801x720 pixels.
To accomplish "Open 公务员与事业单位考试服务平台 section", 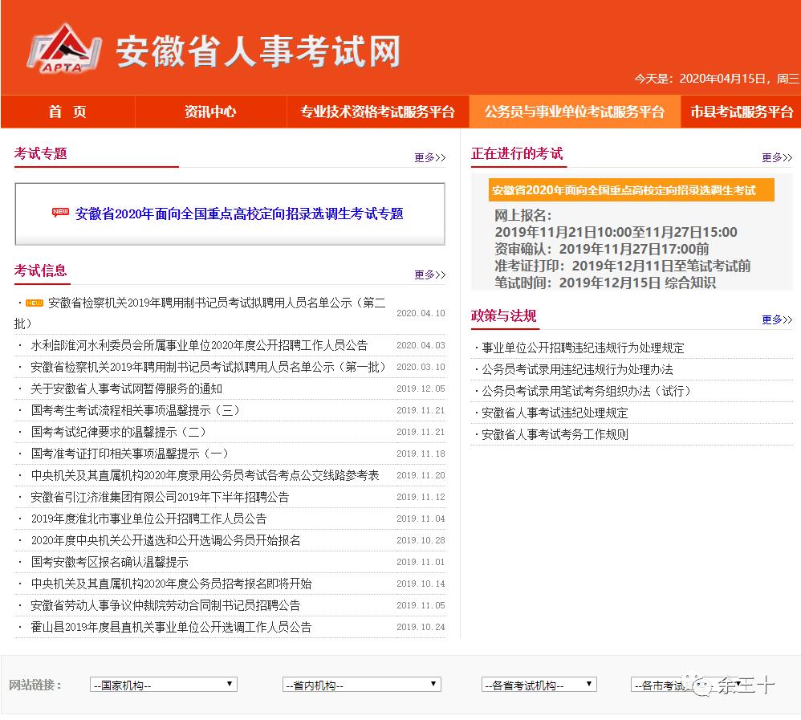I will point(576,112).
